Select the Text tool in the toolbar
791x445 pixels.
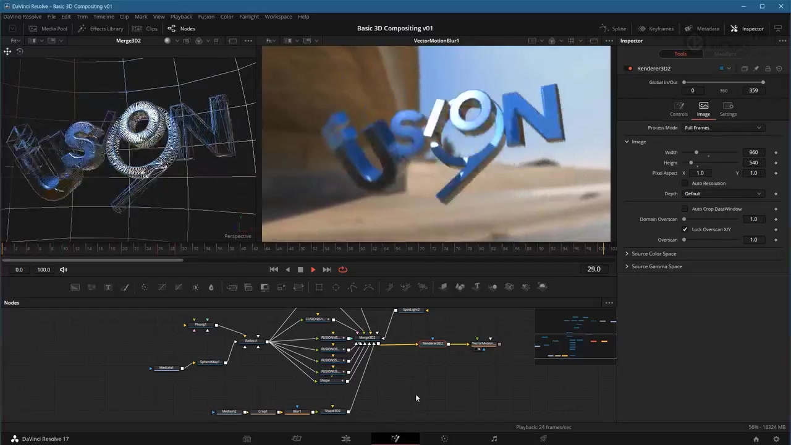click(x=108, y=287)
